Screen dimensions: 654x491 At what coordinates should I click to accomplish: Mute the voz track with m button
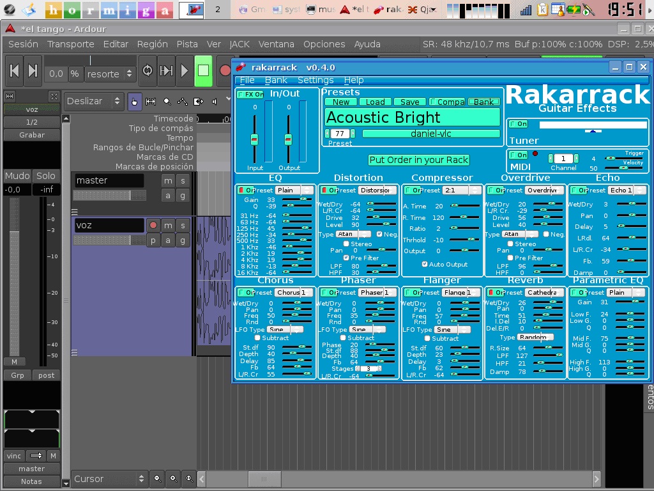pyautogui.click(x=168, y=226)
